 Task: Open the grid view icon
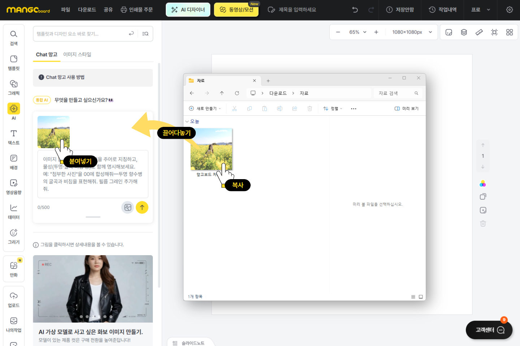pyautogui.click(x=510, y=32)
